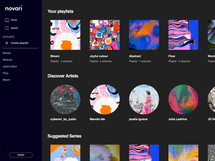Open the blurry purple-yellow series thumbnail
The height and width of the screenshot is (161, 215).
[x=105, y=153]
